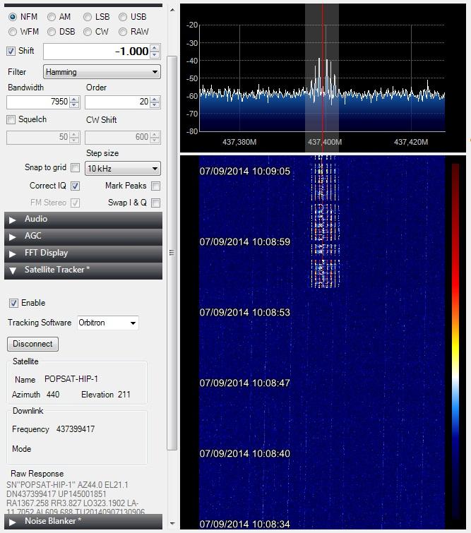Open the Filter type Hamming dropdown
This screenshot has height=533, width=471.
tap(102, 72)
